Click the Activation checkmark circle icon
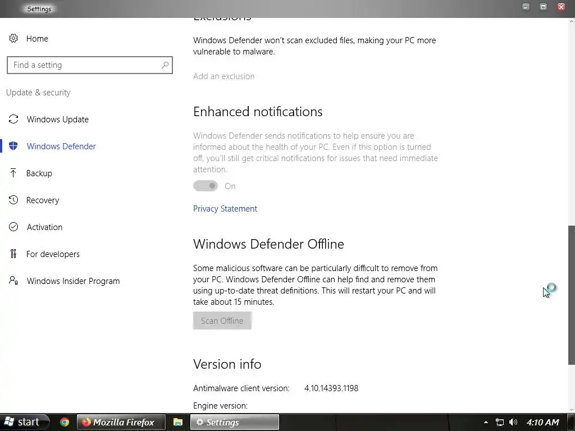Image resolution: width=575 pixels, height=431 pixels. pos(13,227)
